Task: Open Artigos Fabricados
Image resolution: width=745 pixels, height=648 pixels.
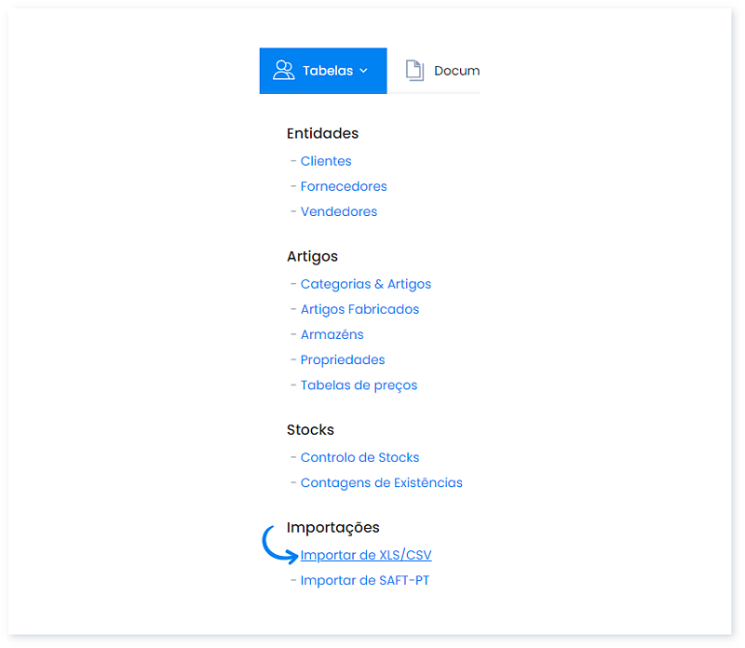Action: pyautogui.click(x=359, y=308)
